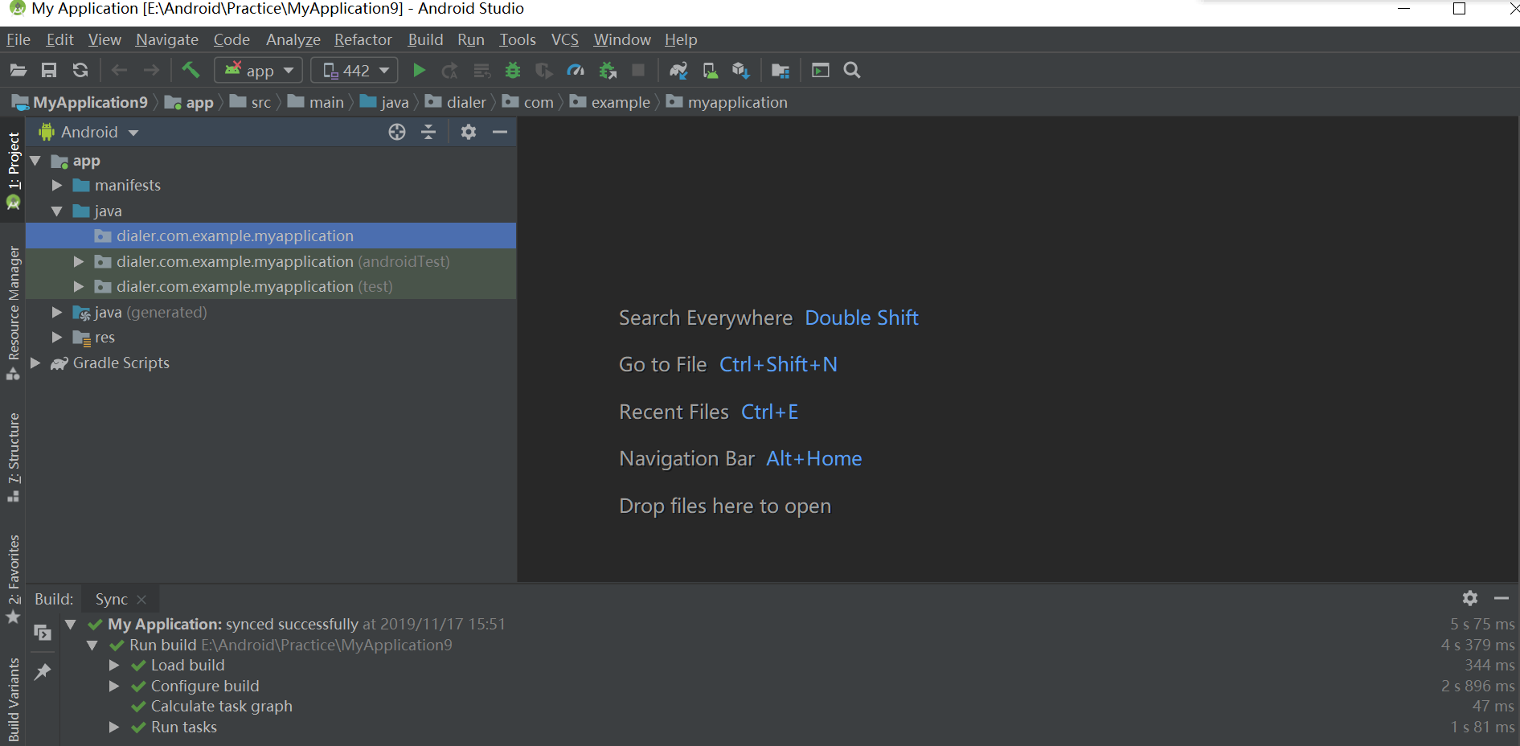Open the Refactor menu

[363, 39]
